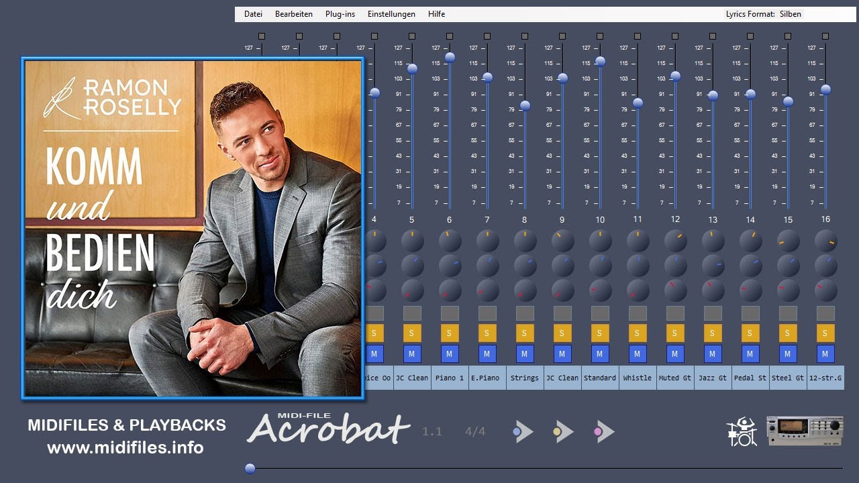Mute the Standard drum channel
The image size is (859, 483).
600,354
